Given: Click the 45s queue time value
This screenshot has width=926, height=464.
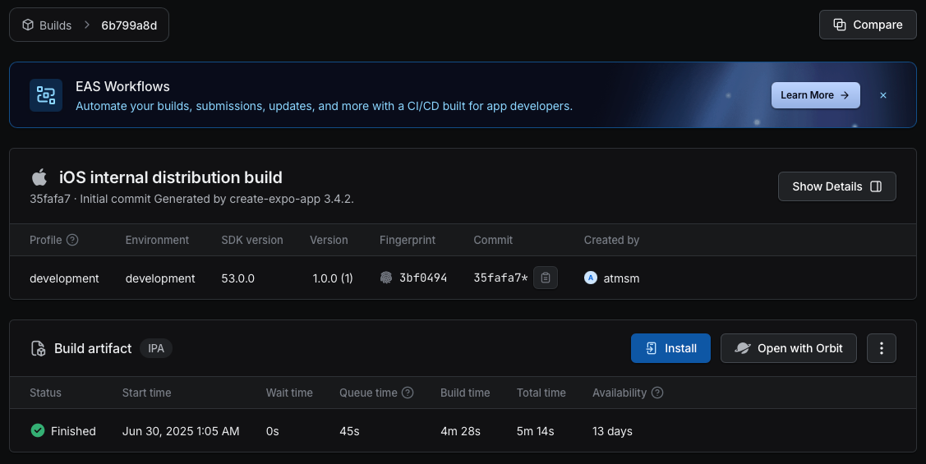Looking at the screenshot, I should point(350,431).
